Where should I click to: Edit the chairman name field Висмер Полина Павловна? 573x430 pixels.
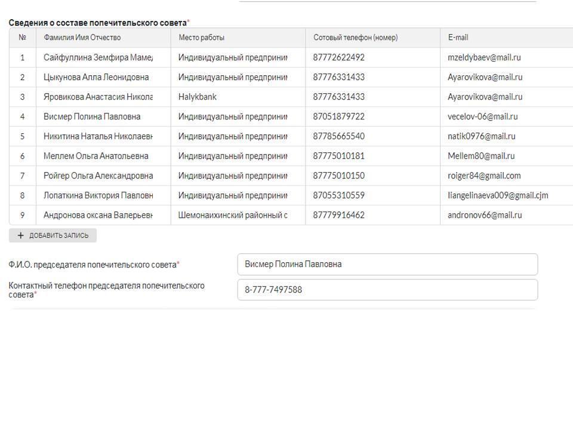(x=387, y=265)
